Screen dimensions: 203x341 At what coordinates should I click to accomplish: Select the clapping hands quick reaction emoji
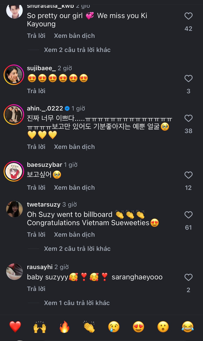tap(89, 326)
